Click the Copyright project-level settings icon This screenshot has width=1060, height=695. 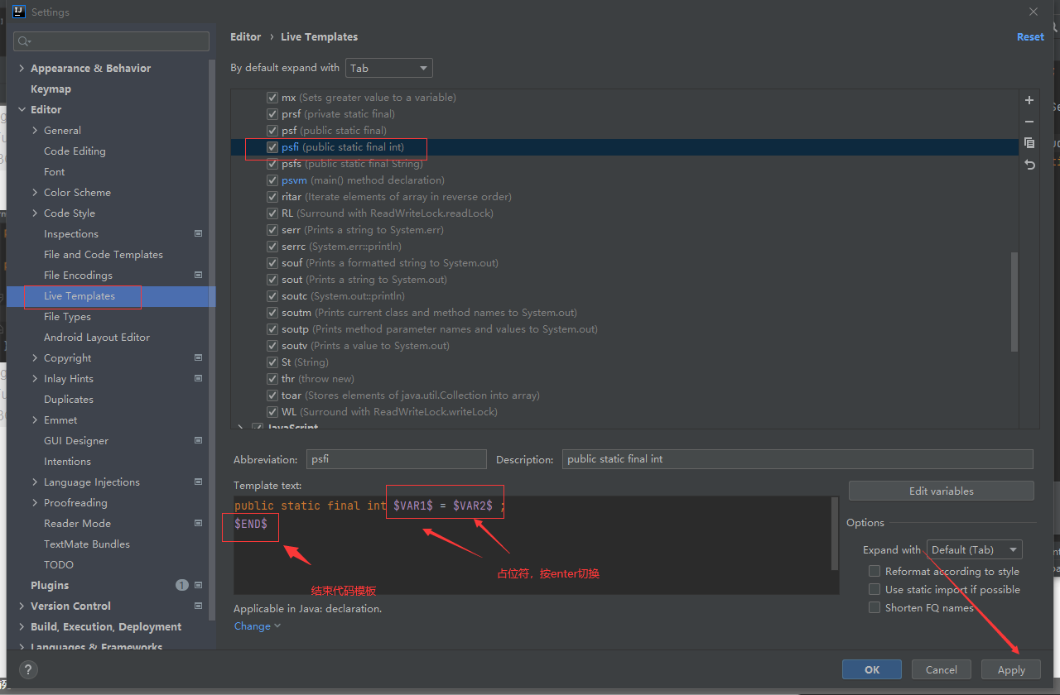click(x=198, y=357)
